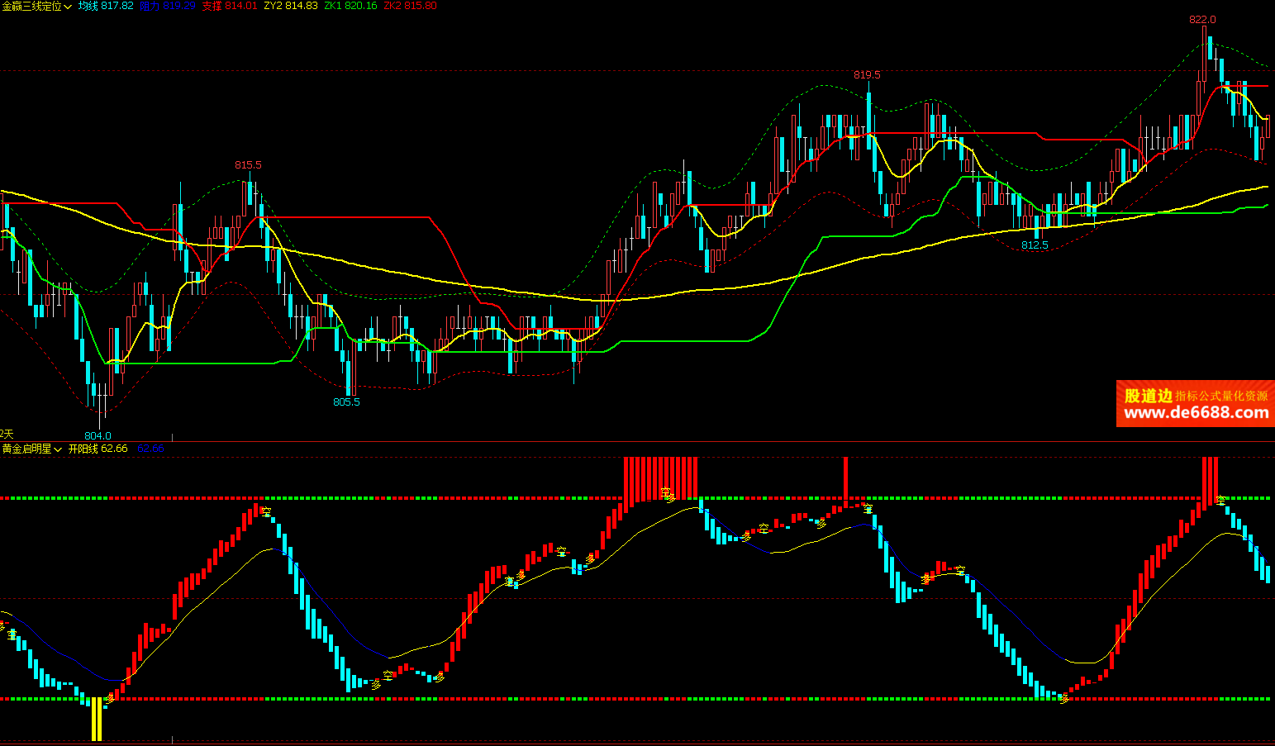The image size is (1275, 746).
Task: Select the ZY2 814.83 readout
Action: (x=291, y=6)
